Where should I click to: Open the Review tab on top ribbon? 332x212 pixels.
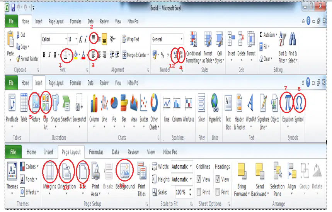tap(104, 21)
